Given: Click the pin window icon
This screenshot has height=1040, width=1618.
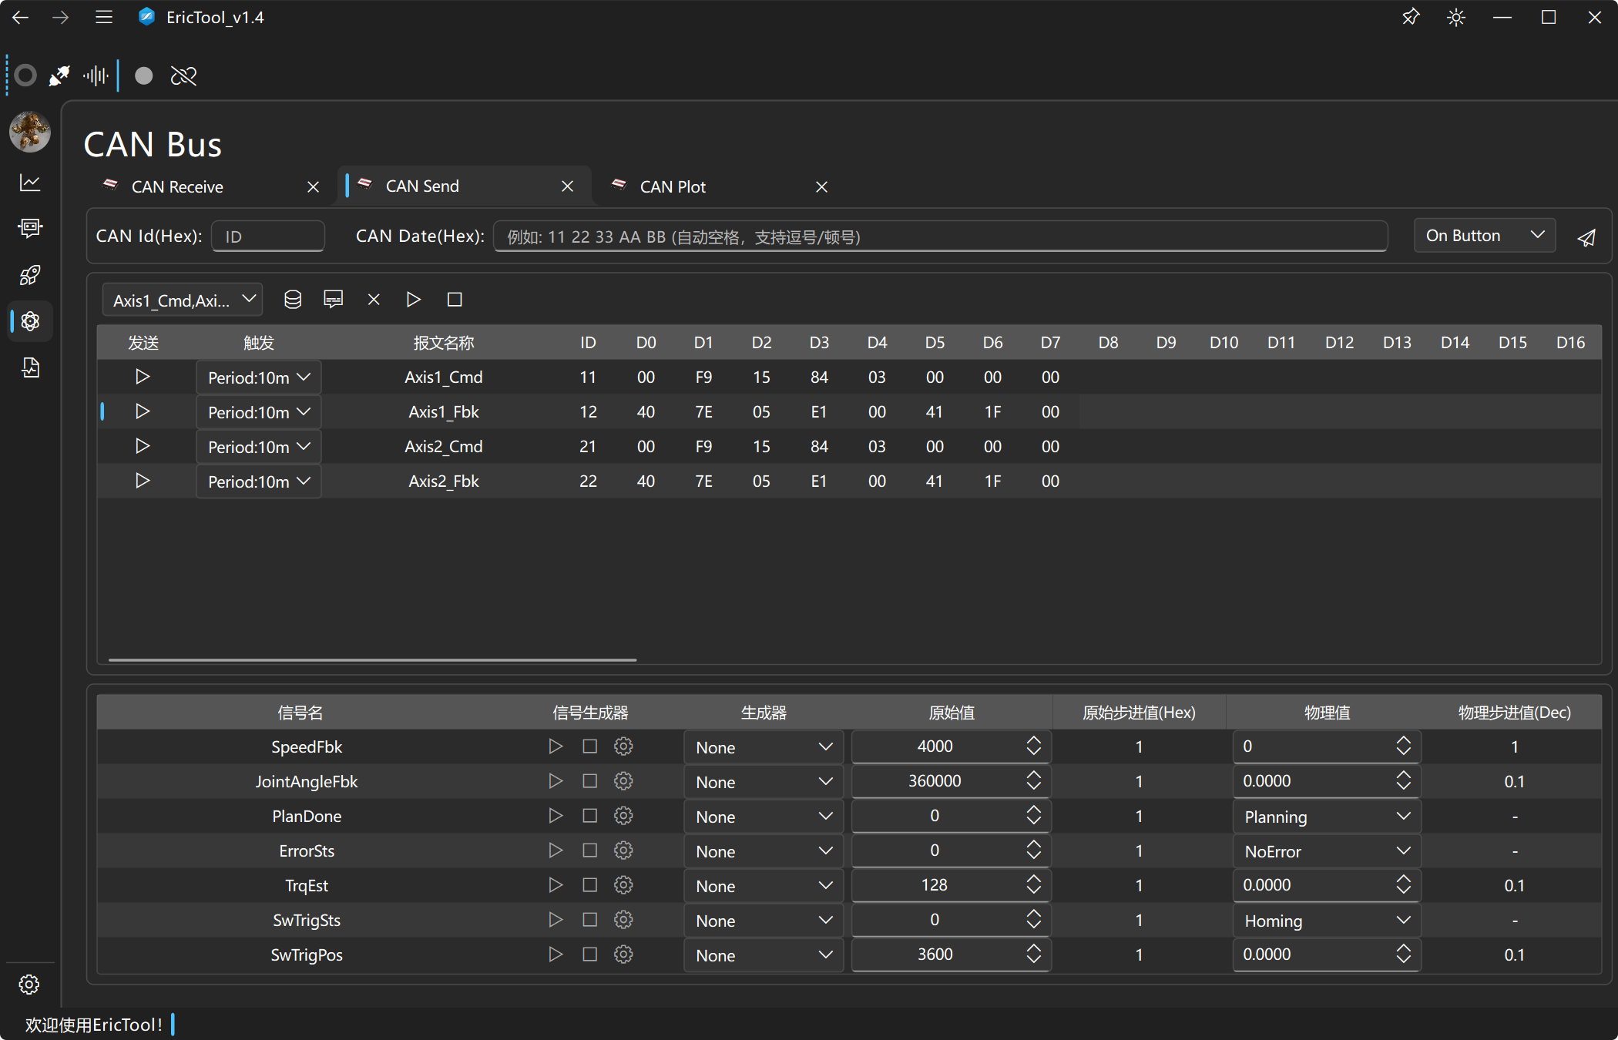Looking at the screenshot, I should (x=1411, y=17).
